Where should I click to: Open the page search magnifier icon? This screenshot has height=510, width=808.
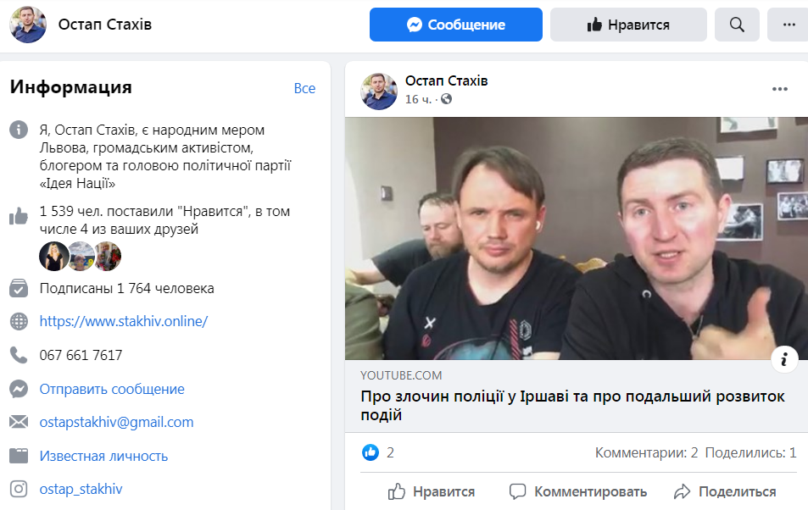[737, 25]
